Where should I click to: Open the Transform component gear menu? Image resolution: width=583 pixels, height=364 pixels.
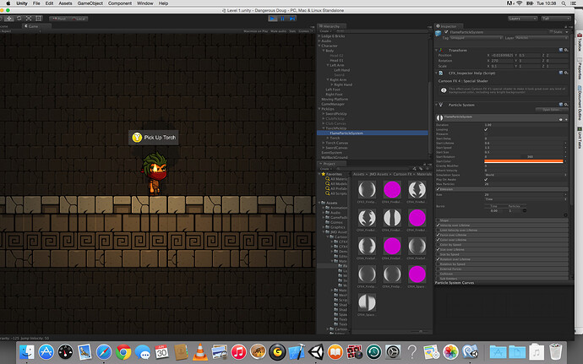[x=566, y=50]
